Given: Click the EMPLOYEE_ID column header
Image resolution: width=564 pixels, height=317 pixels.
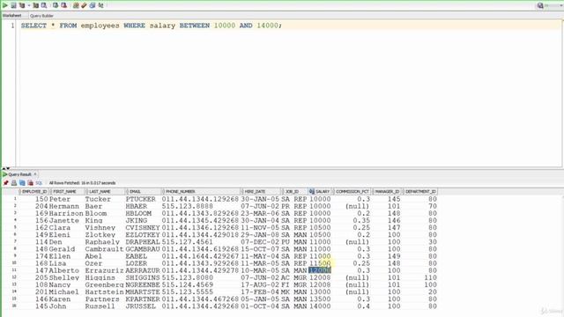Looking at the screenshot, I should click(x=33, y=192).
